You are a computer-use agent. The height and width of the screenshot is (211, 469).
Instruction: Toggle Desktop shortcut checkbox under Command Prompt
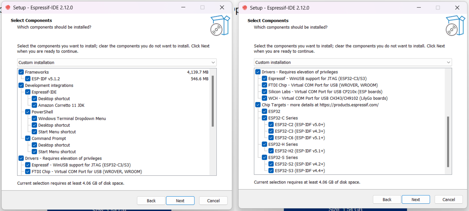click(35, 145)
